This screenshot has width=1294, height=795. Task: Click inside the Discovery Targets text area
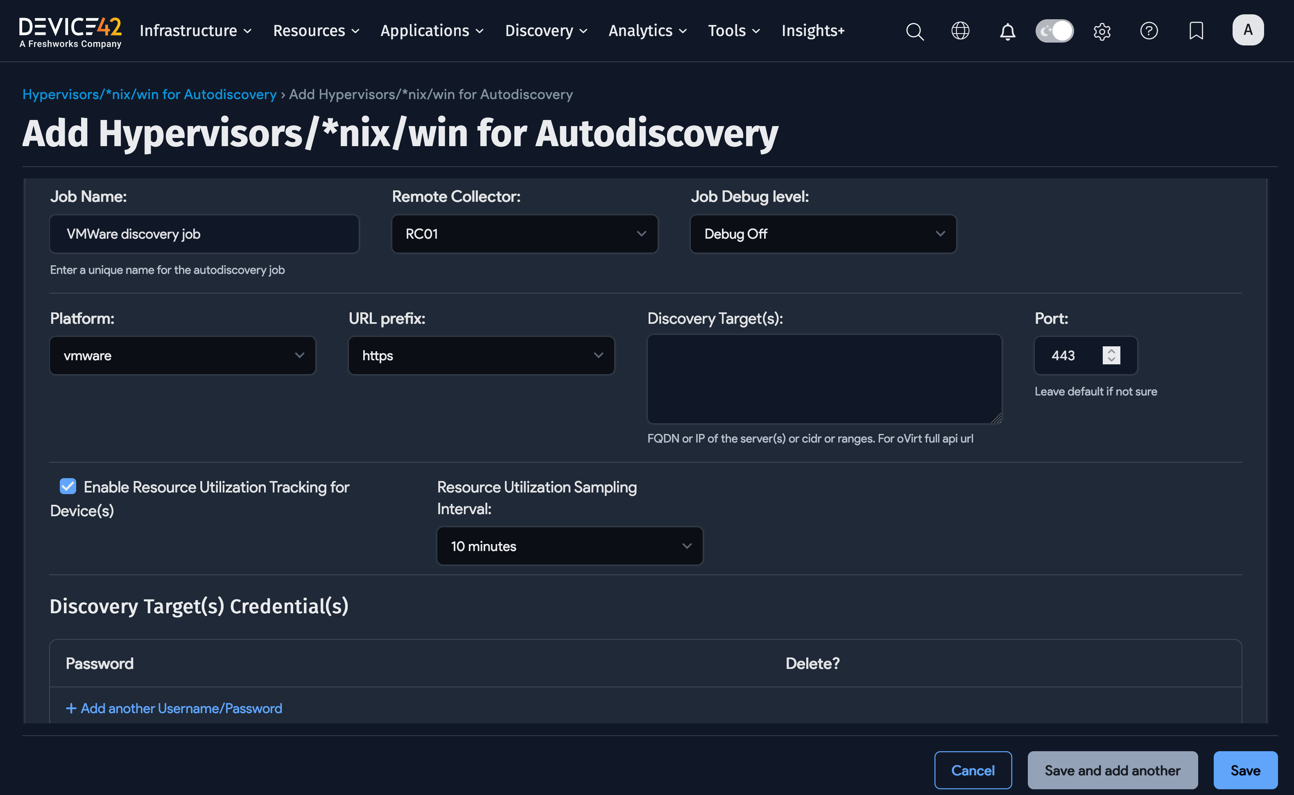point(823,379)
